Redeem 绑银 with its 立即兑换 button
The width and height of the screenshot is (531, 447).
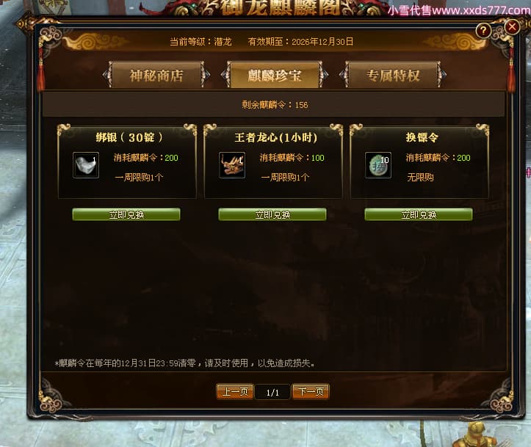click(126, 214)
